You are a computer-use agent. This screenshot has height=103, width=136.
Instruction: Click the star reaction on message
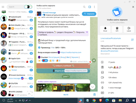(39, 61)
